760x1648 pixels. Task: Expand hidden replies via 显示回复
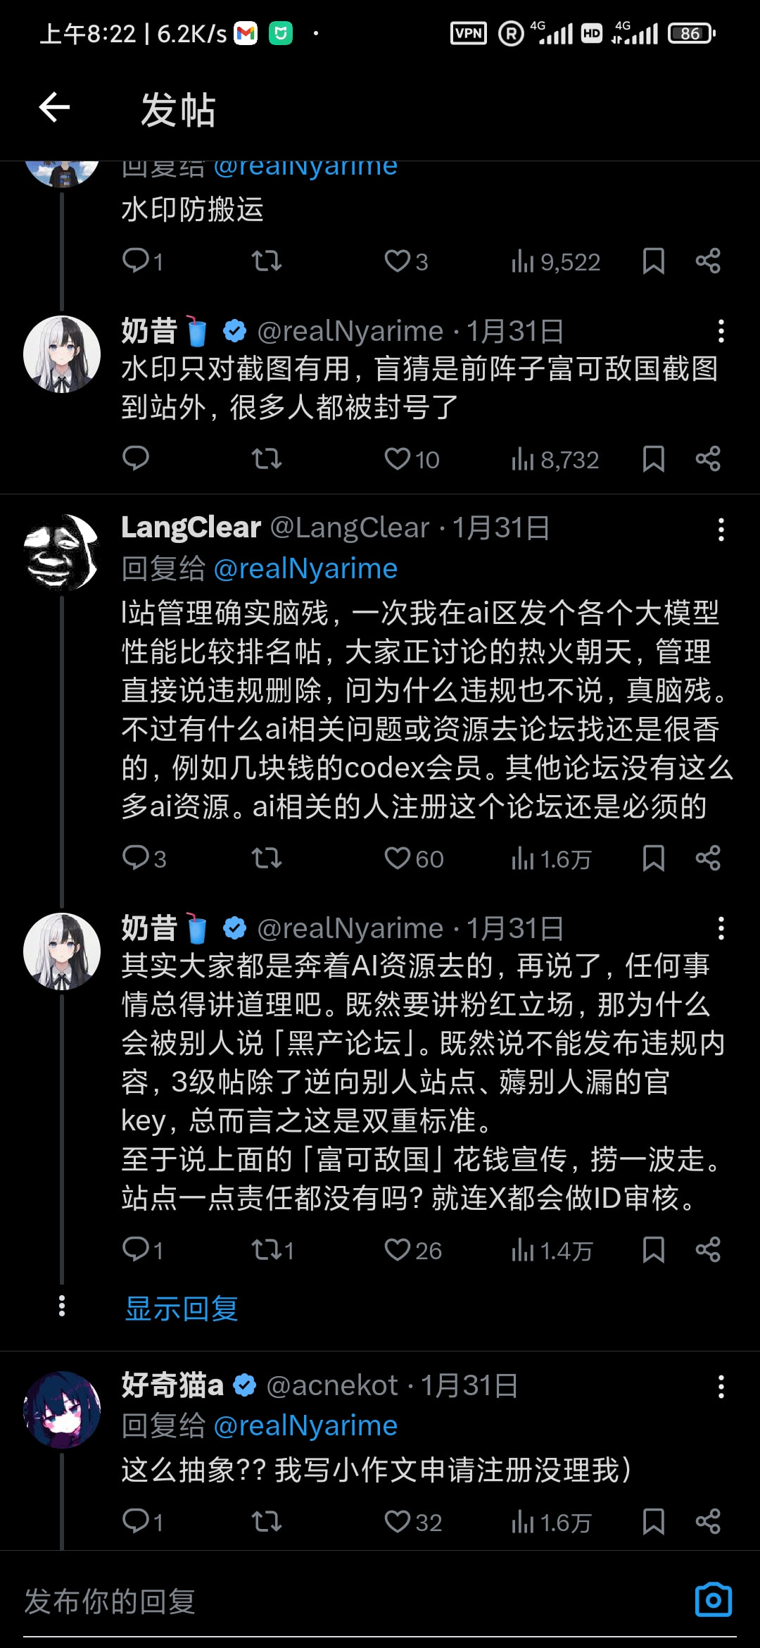point(182,1309)
